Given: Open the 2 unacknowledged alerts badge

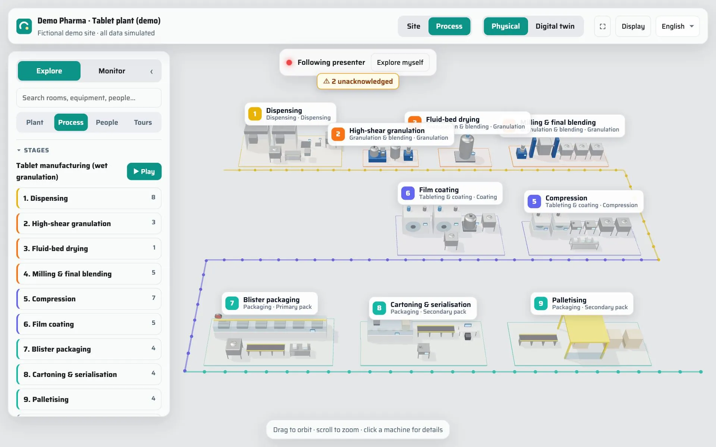Looking at the screenshot, I should pyautogui.click(x=358, y=81).
